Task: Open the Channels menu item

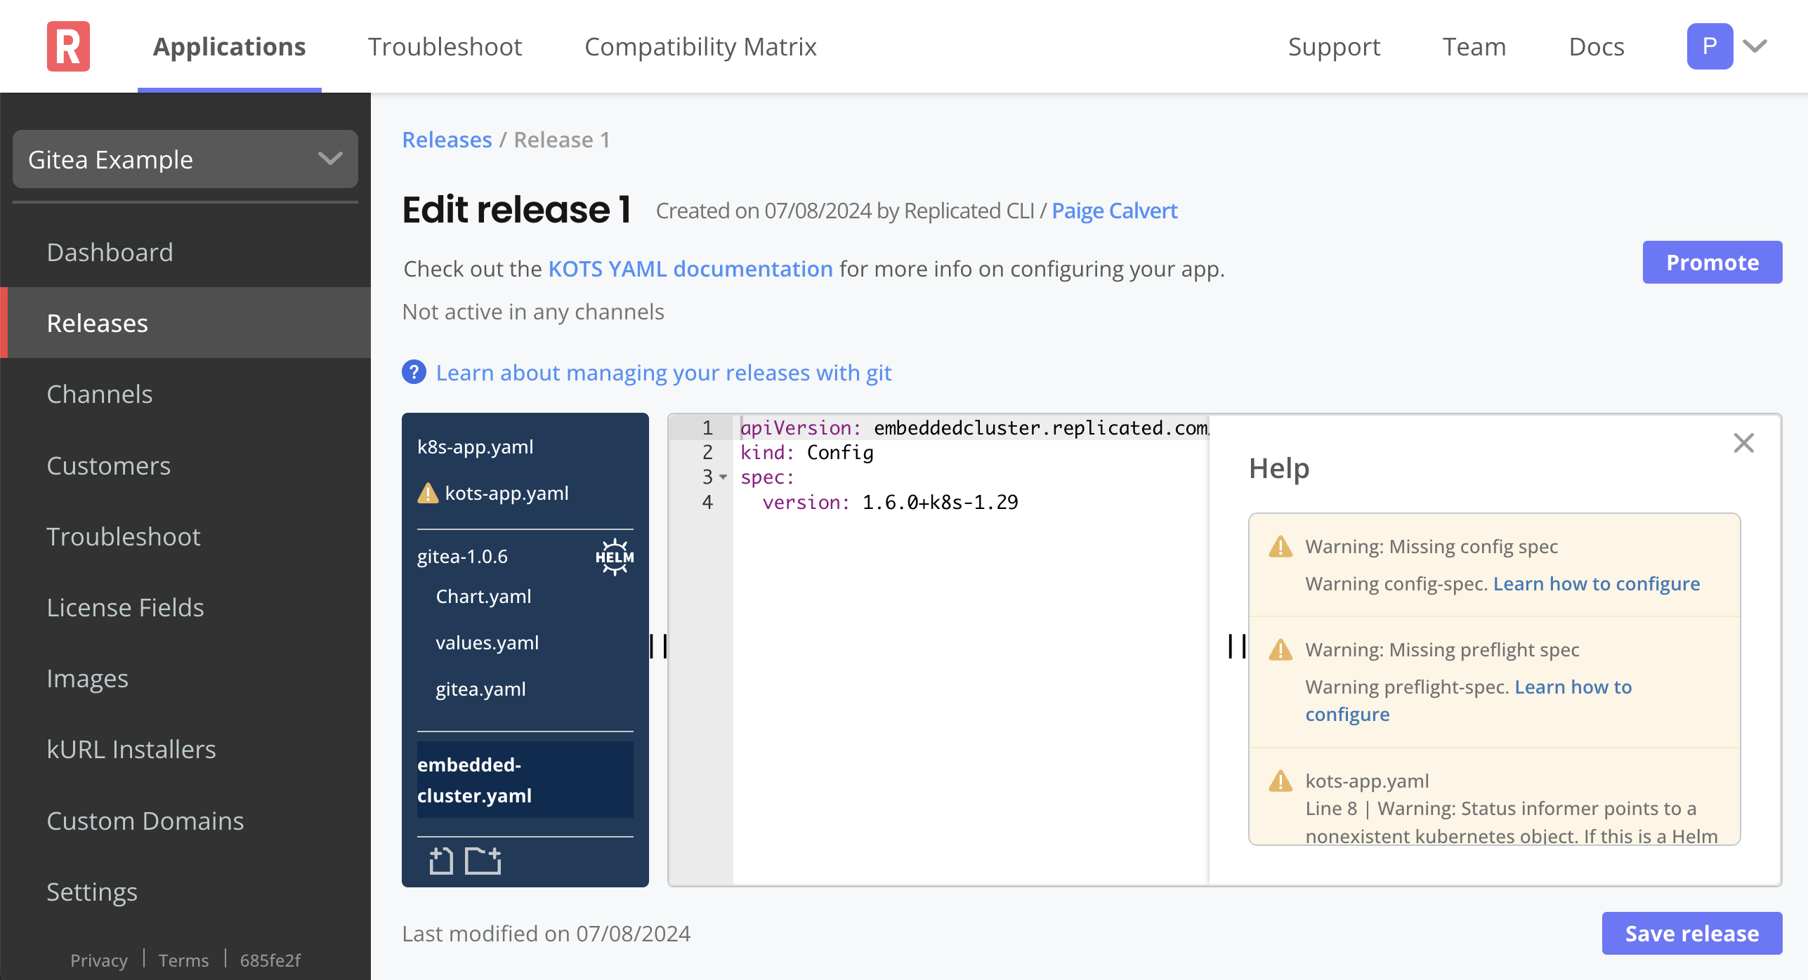Action: [99, 393]
